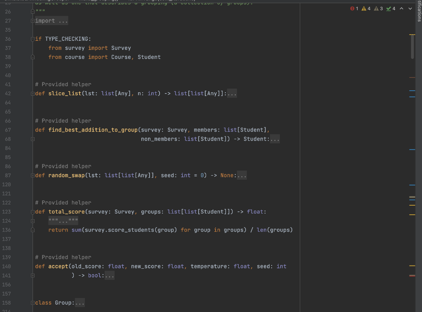The width and height of the screenshot is (422, 312).
Task: Click the Provided helper comment on line 139
Action: coord(63,257)
